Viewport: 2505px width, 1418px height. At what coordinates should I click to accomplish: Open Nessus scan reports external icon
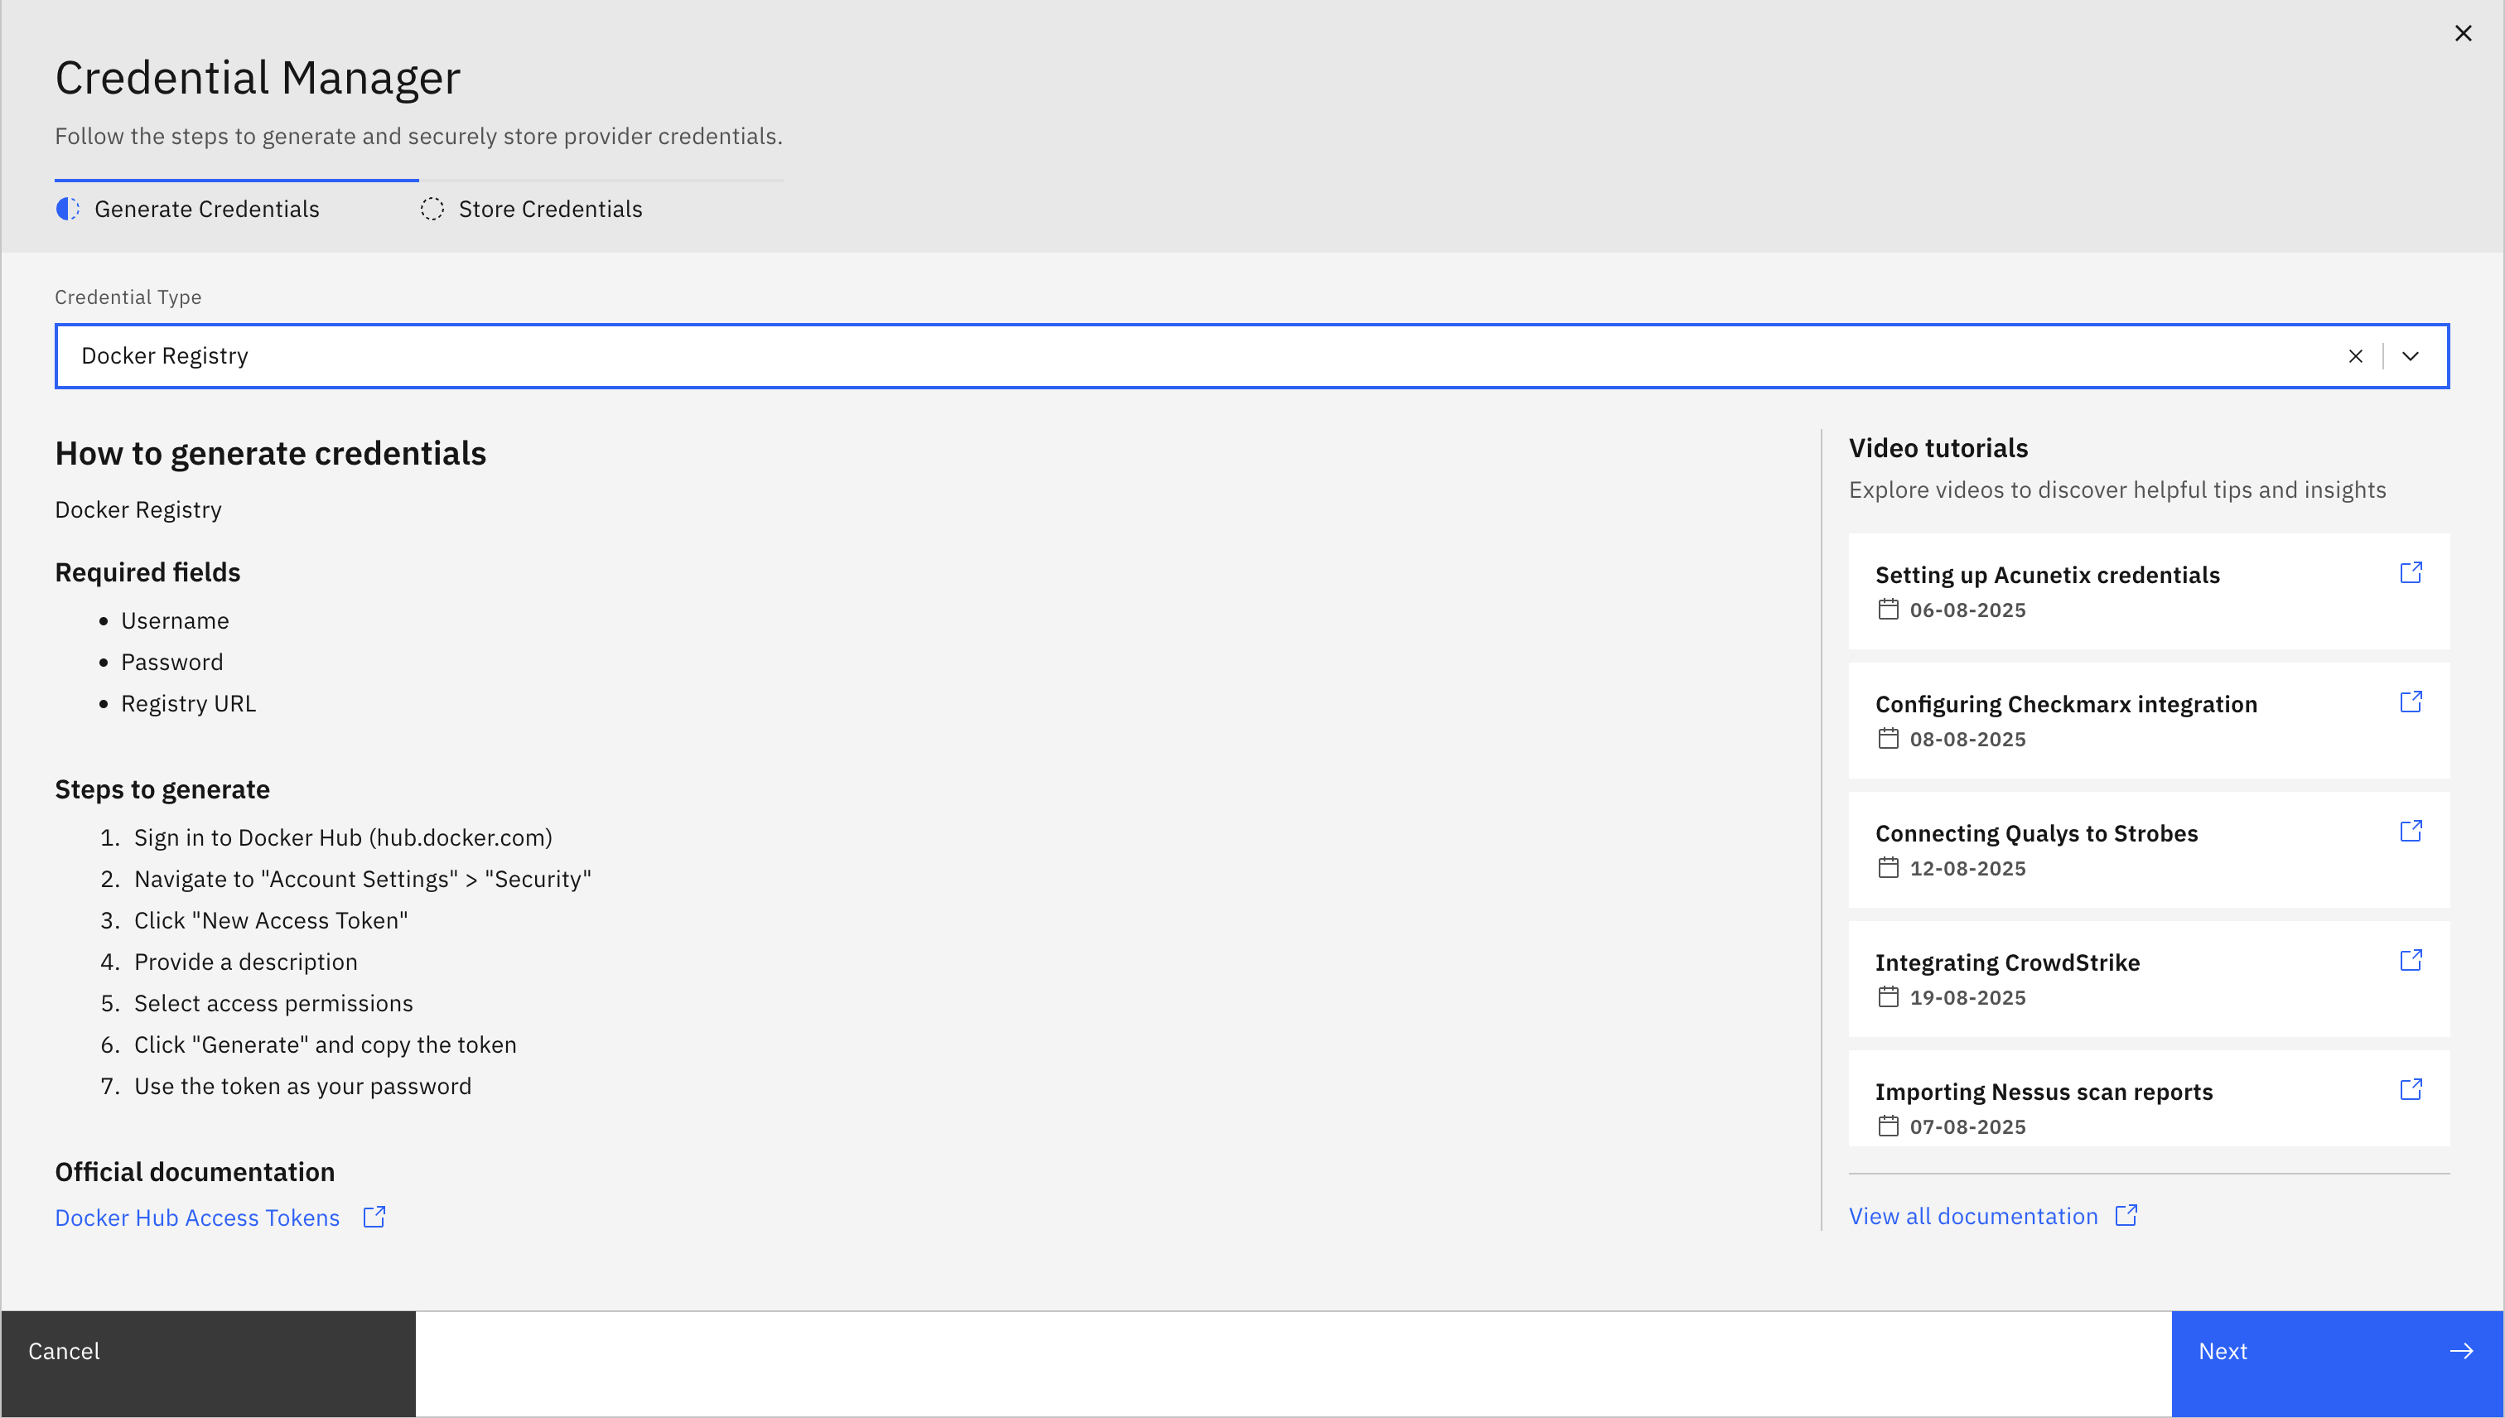click(2411, 1089)
